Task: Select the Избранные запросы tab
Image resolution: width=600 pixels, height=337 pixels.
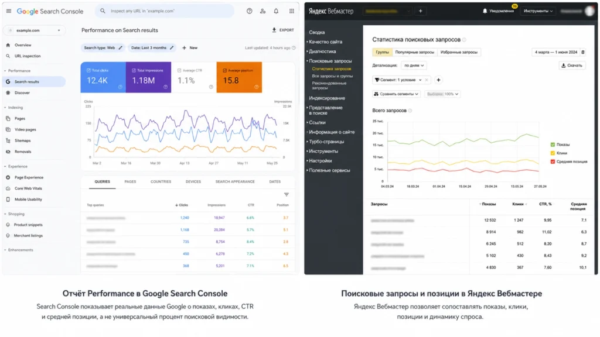Action: tap(459, 52)
